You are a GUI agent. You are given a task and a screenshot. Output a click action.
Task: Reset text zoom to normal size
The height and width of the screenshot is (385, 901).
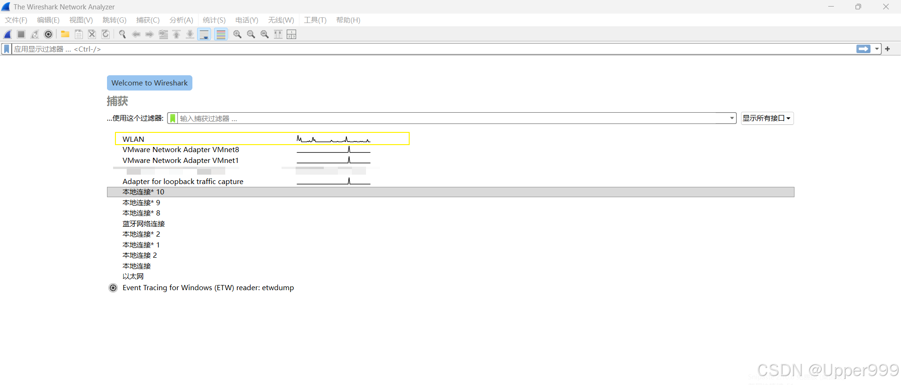coord(265,34)
